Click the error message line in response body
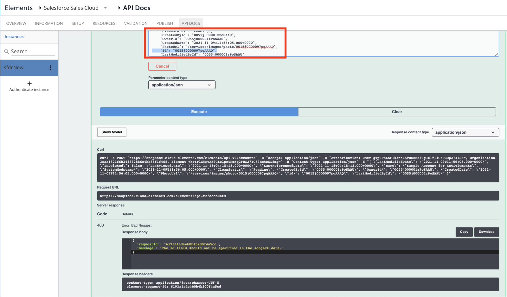Screen dimensions: 507x297 [x=210, y=248]
